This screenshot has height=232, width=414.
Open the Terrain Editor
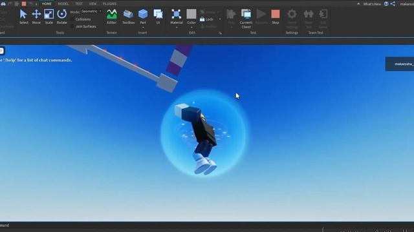[x=112, y=17]
